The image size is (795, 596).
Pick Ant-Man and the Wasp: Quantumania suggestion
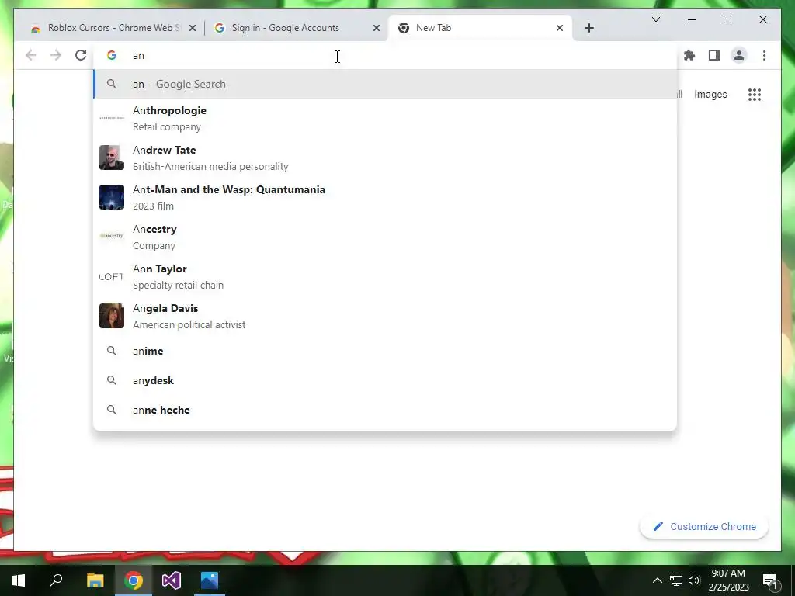click(385, 197)
